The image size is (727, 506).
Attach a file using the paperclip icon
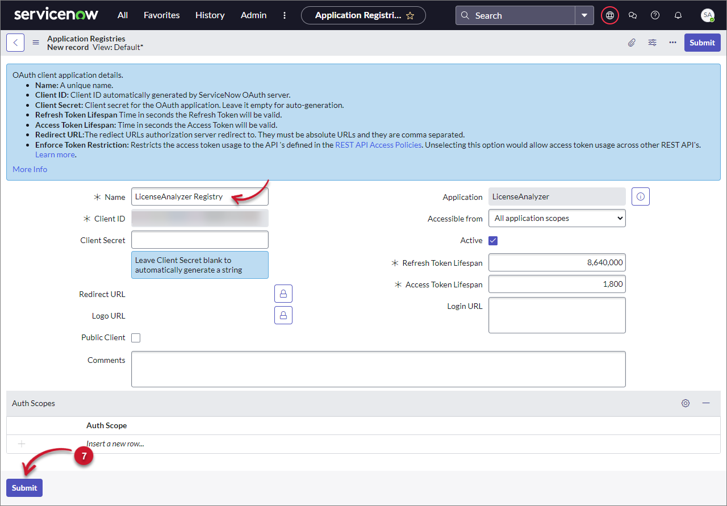632,42
